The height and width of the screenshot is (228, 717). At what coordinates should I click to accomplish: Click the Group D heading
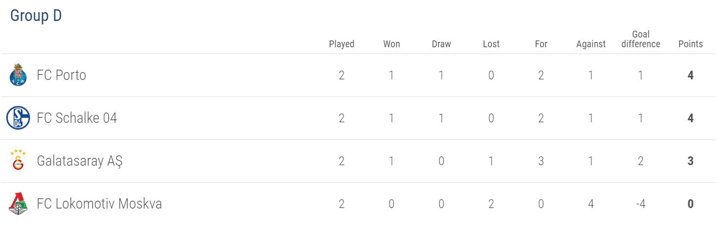coord(36,16)
